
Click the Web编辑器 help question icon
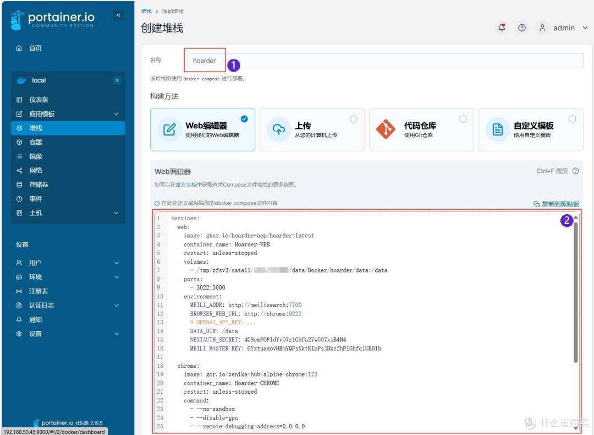(x=575, y=171)
